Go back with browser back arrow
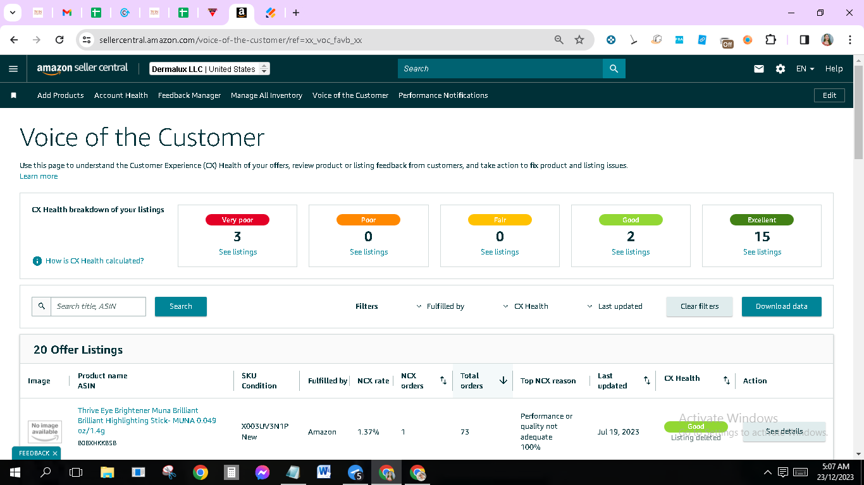Screen dimensions: 864x485 tap(14, 40)
